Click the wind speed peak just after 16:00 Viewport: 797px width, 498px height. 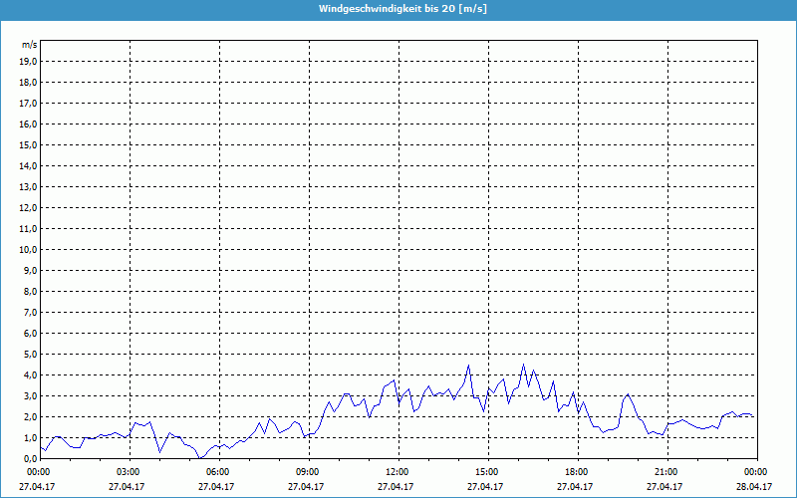point(523,365)
